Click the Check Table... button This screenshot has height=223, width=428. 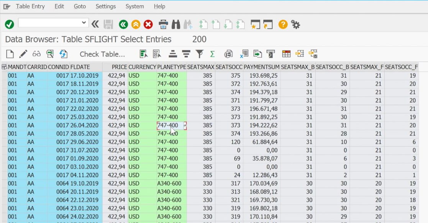tap(102, 54)
